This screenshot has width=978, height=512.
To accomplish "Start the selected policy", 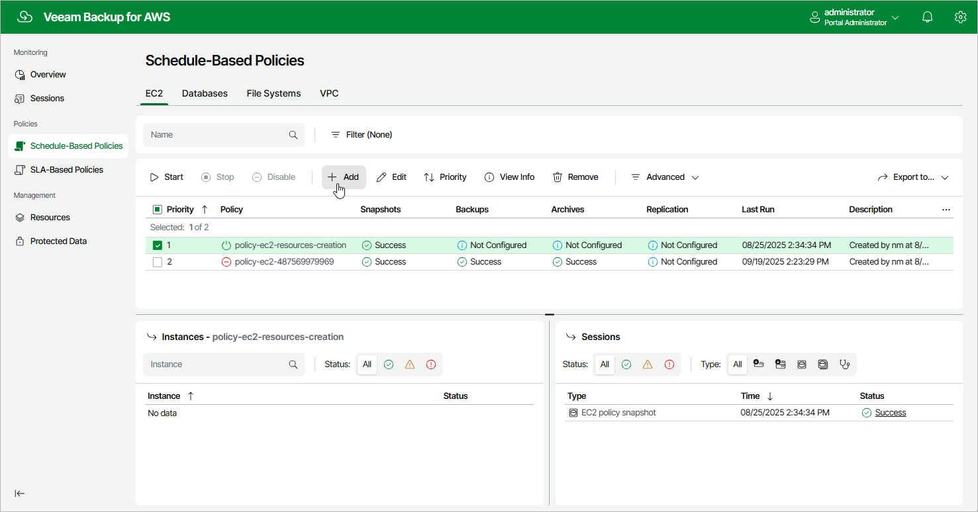I will point(167,177).
